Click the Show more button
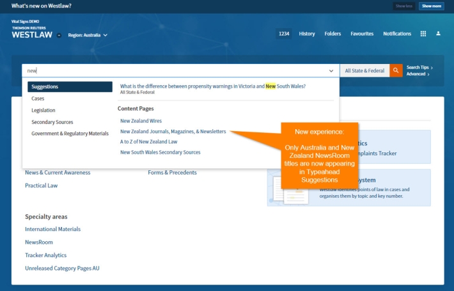454x291 pixels. point(431,6)
